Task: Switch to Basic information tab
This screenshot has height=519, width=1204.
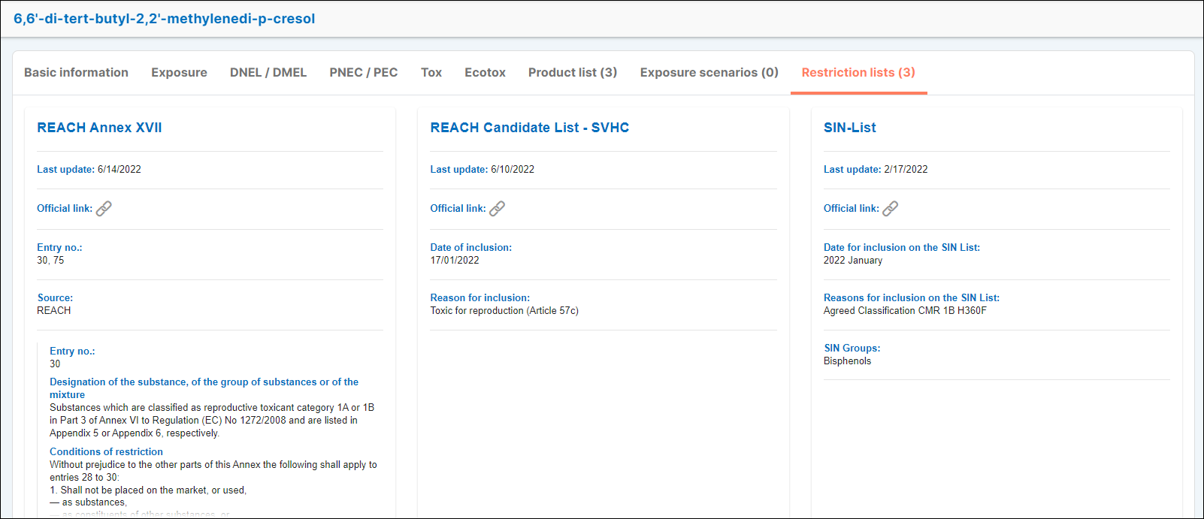Action: [76, 73]
